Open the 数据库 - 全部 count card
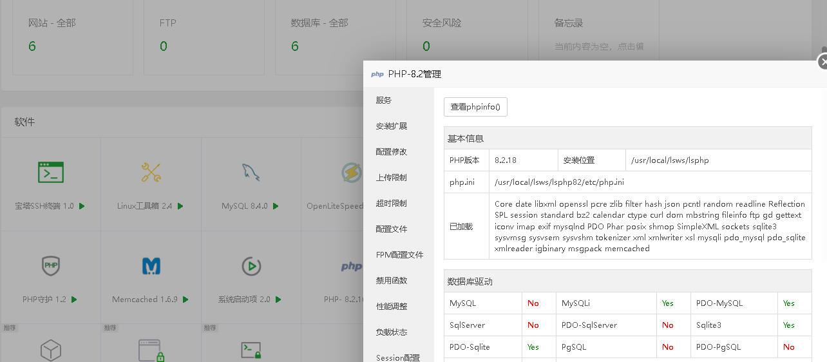The image size is (827, 362). 336,37
